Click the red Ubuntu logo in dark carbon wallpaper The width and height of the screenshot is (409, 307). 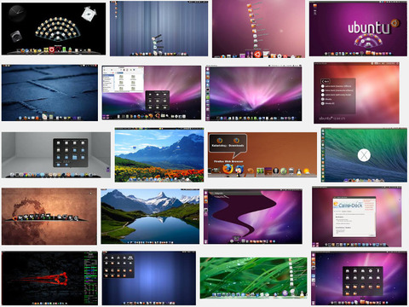60,278
